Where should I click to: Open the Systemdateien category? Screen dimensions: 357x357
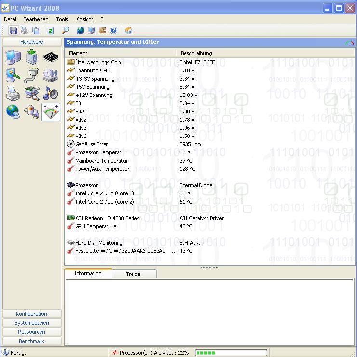32,323
